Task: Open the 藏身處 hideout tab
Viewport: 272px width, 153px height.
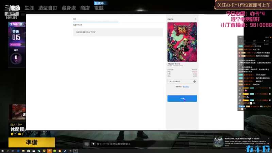Action: [69, 8]
